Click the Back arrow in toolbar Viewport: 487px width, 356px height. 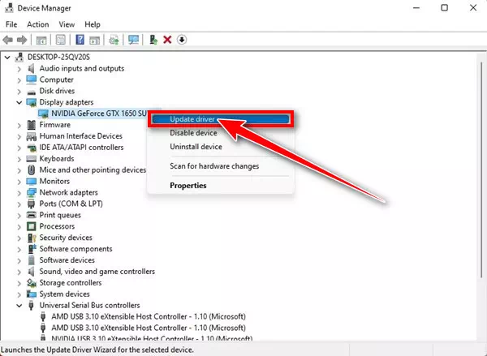(9, 39)
